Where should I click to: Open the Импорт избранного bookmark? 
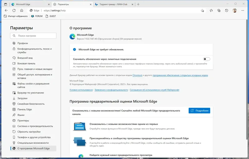[16, 16]
